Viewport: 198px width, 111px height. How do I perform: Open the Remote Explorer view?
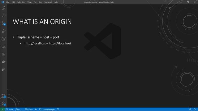point(3,47)
